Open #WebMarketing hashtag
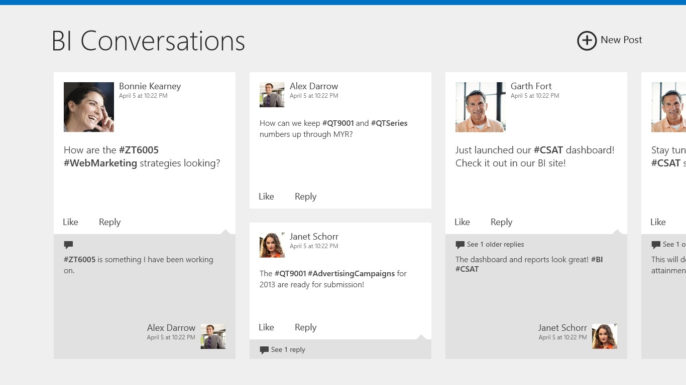 [100, 163]
